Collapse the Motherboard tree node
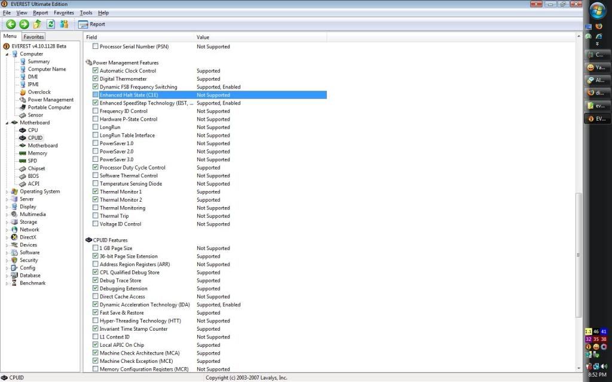 [7, 123]
